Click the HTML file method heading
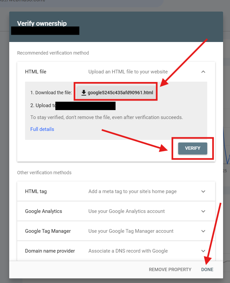This screenshot has width=230, height=283. point(36,72)
